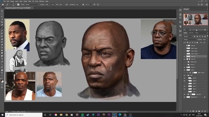The width and height of the screenshot is (209, 117).
Task: Lock all padlock icon
Action: (197, 43)
